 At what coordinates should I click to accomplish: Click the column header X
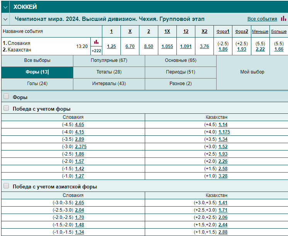[130, 31]
